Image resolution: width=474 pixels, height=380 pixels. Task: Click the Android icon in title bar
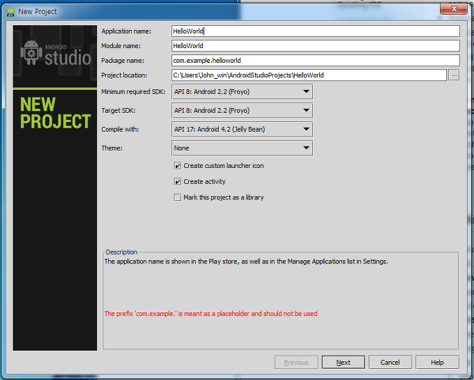10,12
